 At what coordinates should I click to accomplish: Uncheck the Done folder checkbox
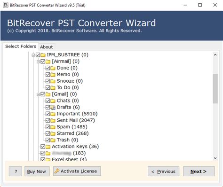click(x=48, y=68)
